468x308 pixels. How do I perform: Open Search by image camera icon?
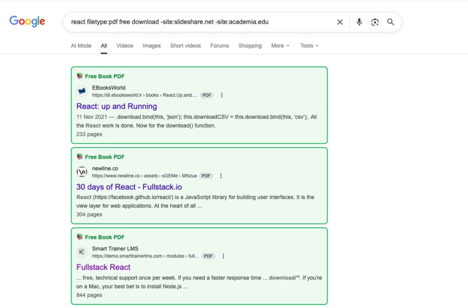click(x=375, y=22)
